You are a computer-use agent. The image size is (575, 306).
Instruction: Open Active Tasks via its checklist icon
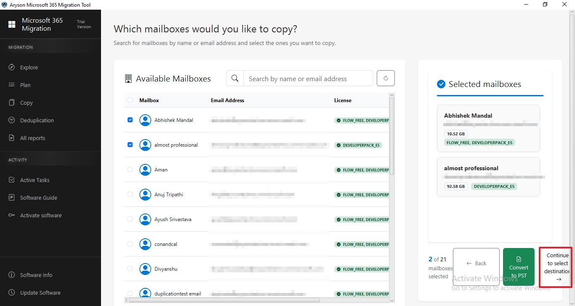coord(12,180)
